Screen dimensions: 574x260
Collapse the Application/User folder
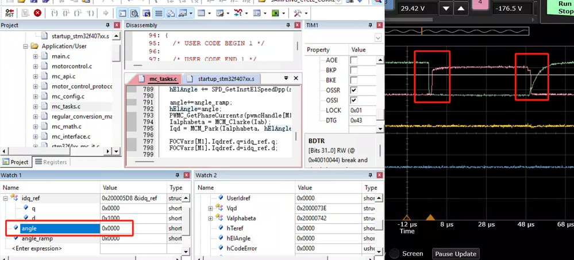click(26, 46)
